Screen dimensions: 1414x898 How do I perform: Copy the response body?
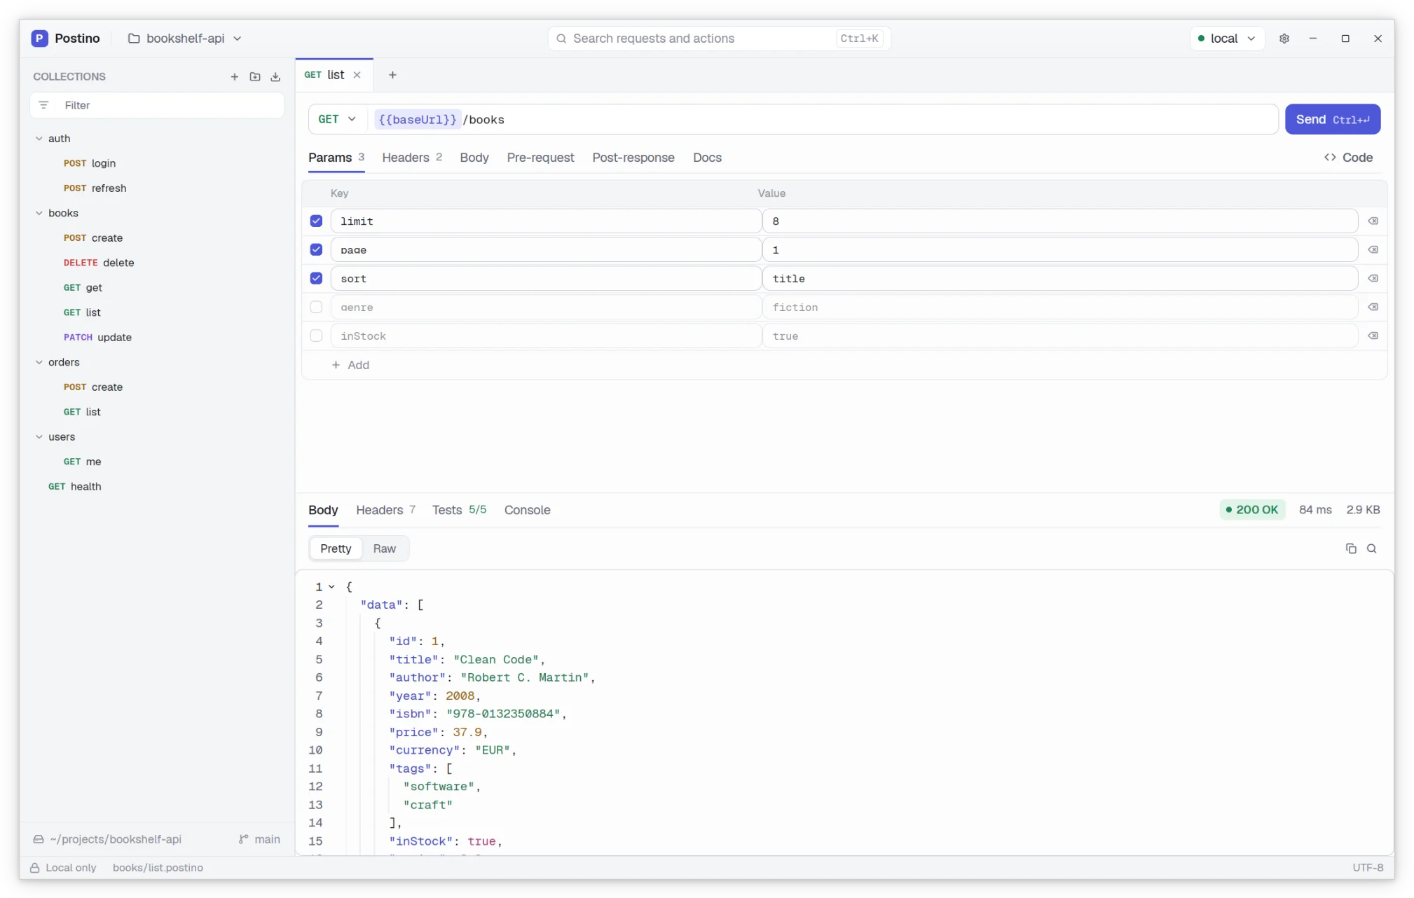1351,548
